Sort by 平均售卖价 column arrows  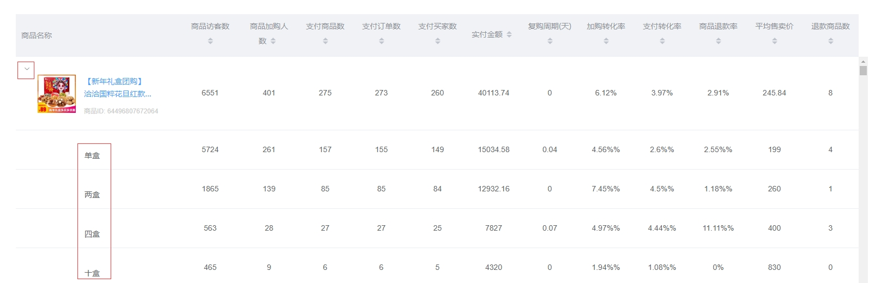click(775, 41)
